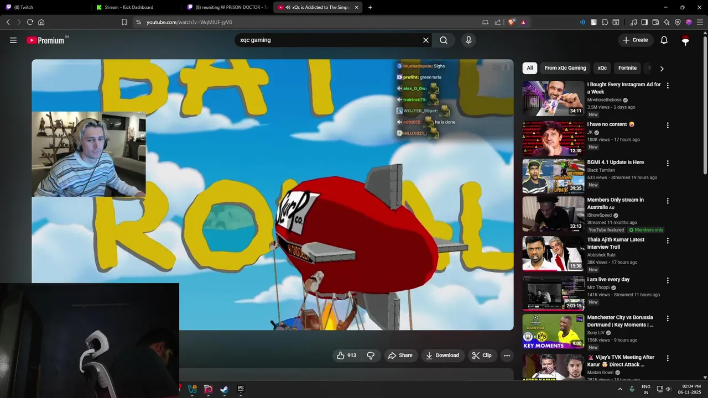This screenshot has width=708, height=398.
Task: Create a Clip from the video
Action: coord(482,355)
